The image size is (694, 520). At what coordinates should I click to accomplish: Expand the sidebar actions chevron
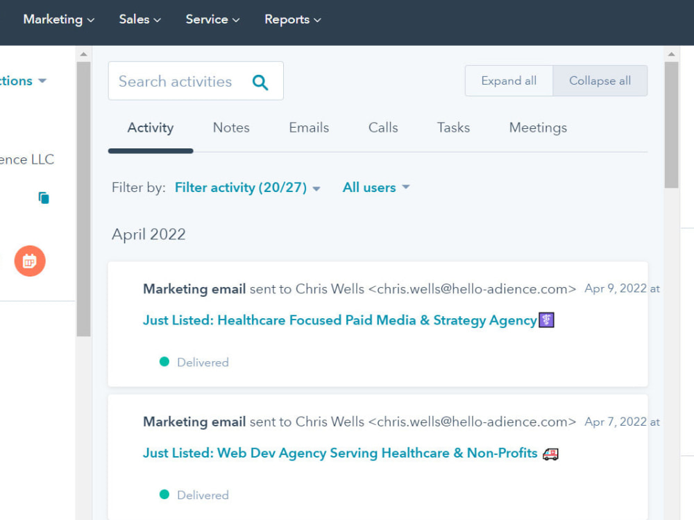click(42, 80)
